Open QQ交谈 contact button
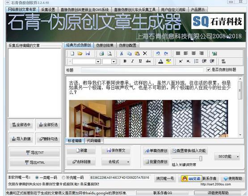Screen dimensions: 248x196 coord(192,179)
